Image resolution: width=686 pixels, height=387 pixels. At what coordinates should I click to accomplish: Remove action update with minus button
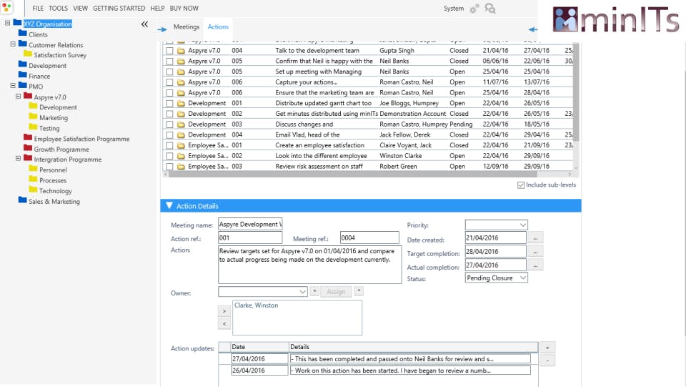pos(547,361)
